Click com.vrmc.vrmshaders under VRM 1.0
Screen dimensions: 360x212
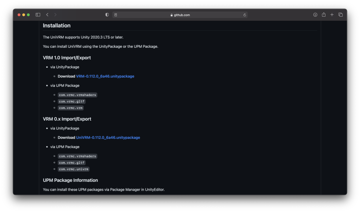(x=77, y=95)
